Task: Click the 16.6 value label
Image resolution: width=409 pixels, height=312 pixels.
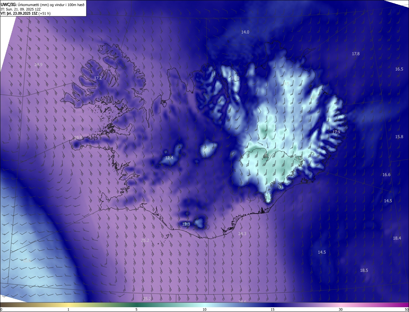Action: click(x=386, y=175)
